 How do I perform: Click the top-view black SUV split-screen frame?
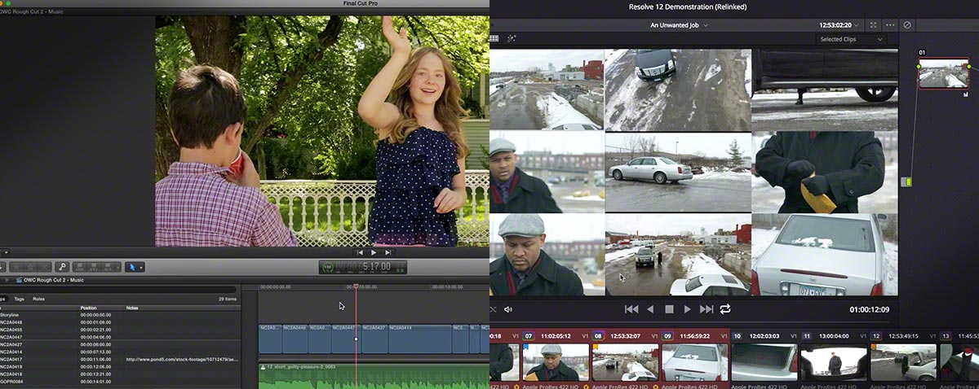[677, 90]
